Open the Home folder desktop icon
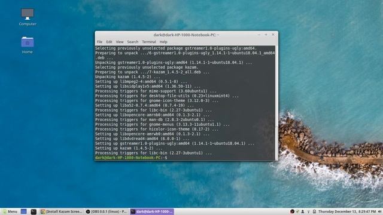The height and width of the screenshot is (215, 383). (28, 45)
